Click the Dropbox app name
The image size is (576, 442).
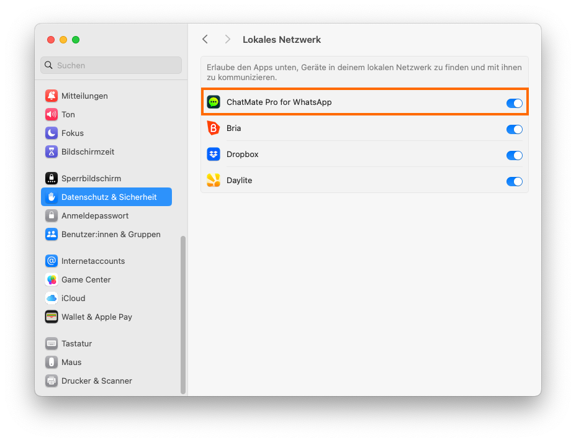pos(243,155)
